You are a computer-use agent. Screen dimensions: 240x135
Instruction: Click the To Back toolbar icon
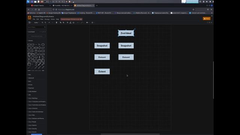pos(63,22)
